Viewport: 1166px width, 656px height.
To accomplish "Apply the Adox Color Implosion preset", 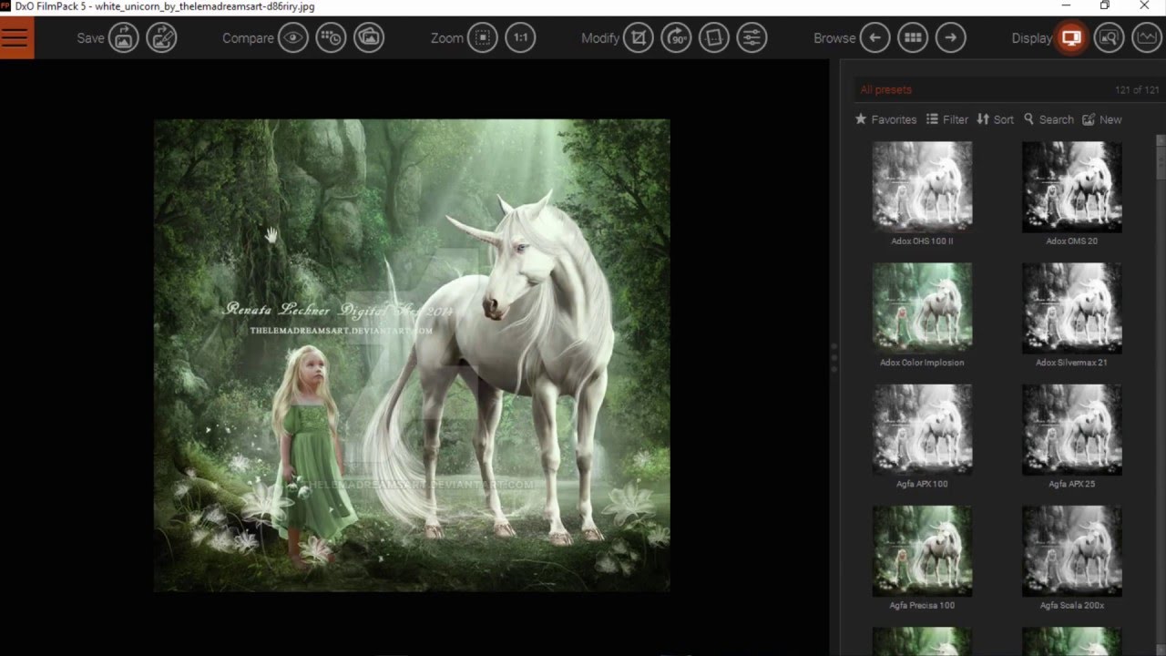I will point(922,314).
